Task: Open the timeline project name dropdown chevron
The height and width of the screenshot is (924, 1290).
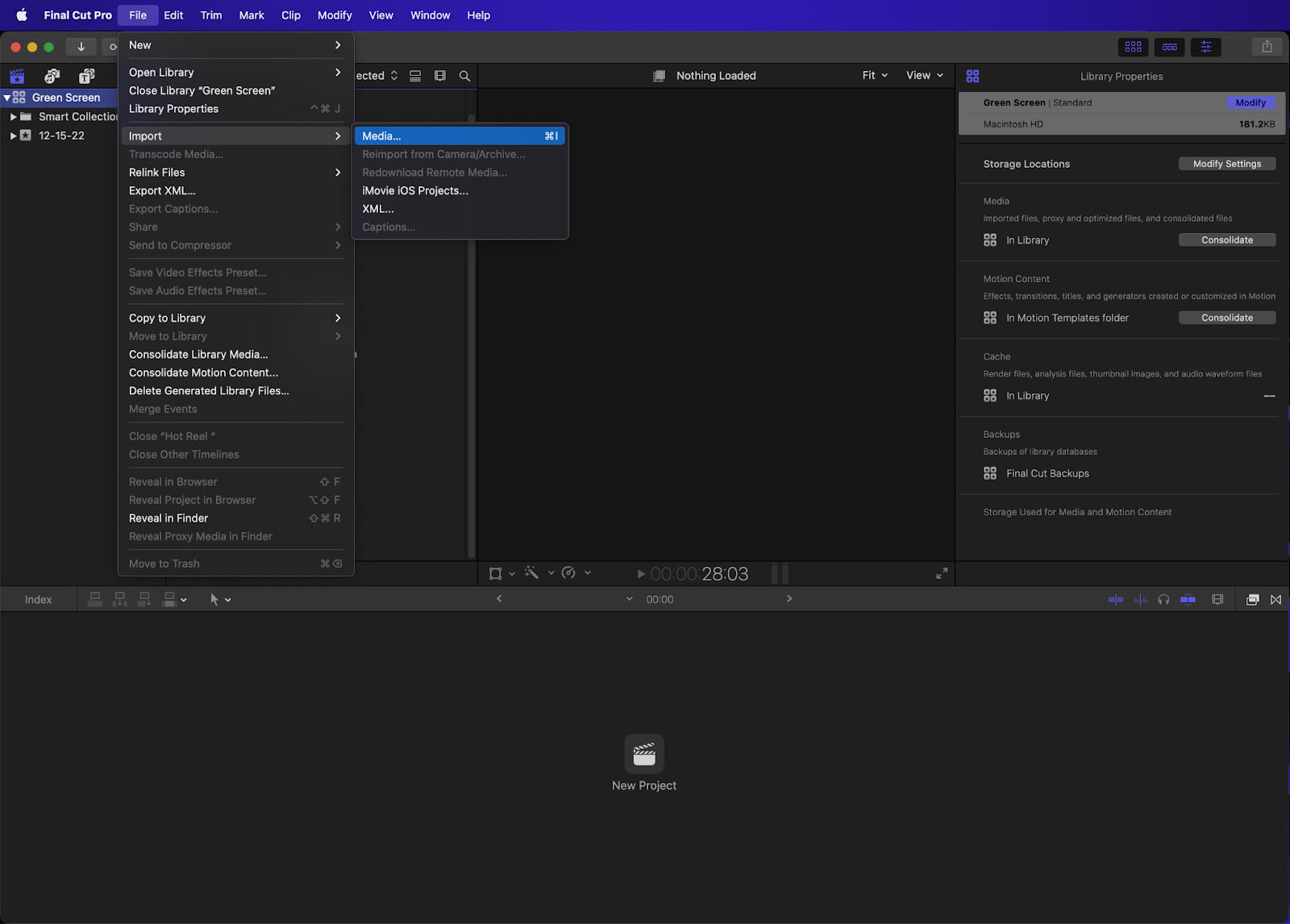Action: [630, 599]
